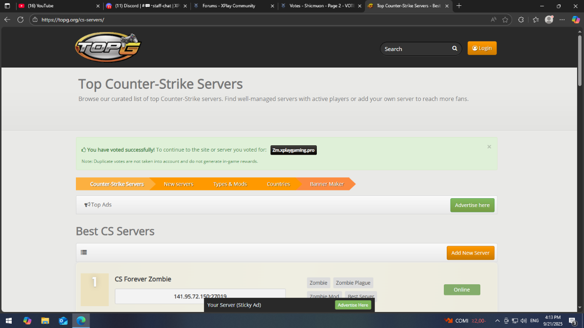The width and height of the screenshot is (584, 328).
Task: Focus the site Search field
Action: click(x=416, y=49)
